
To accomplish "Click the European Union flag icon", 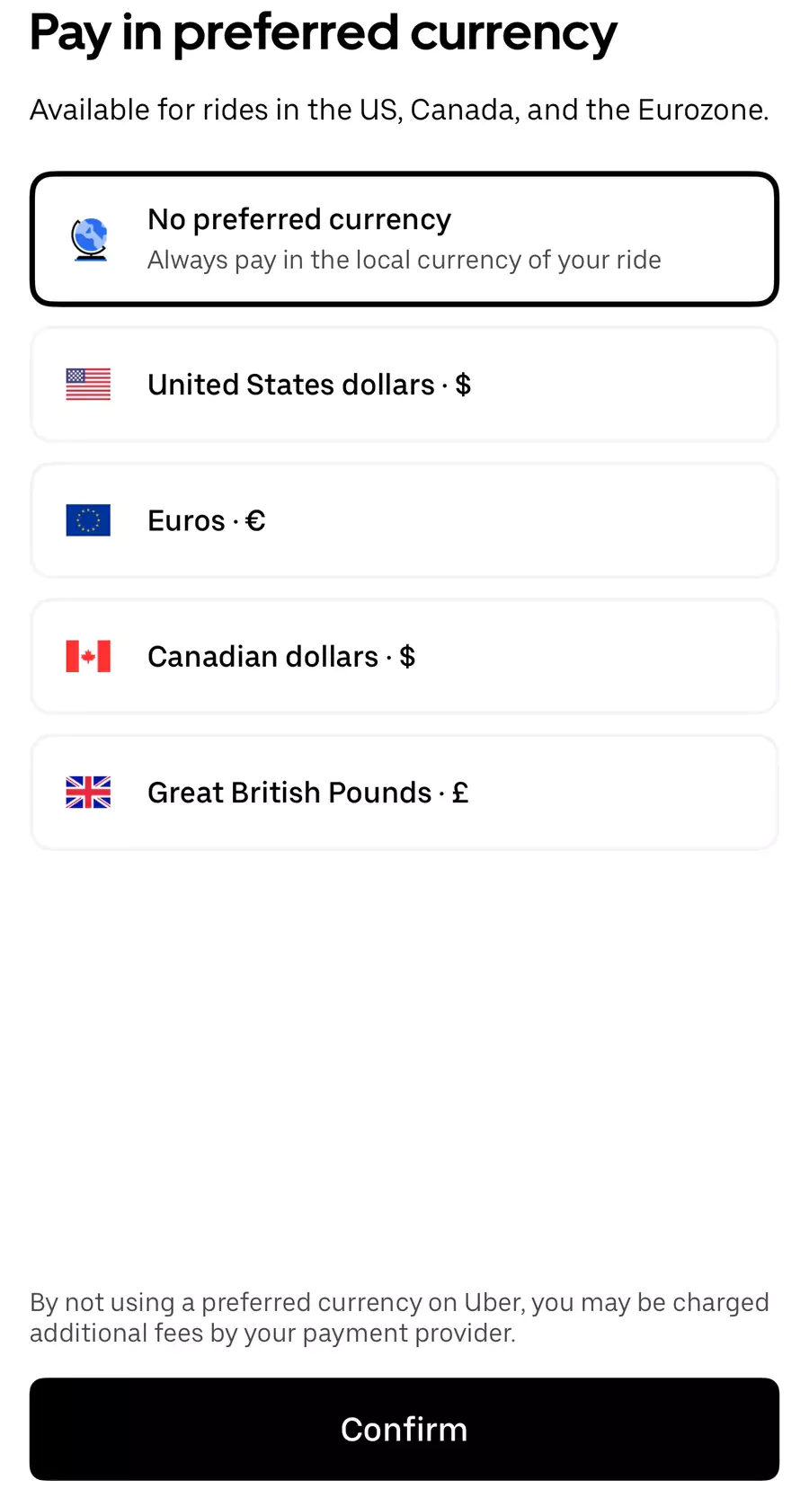I will coord(88,520).
